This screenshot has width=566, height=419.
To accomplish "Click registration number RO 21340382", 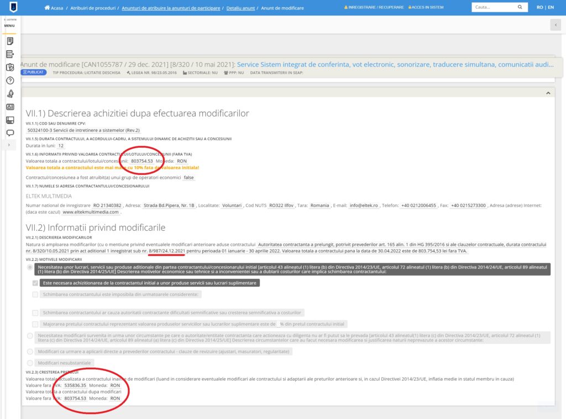I will [x=107, y=205].
